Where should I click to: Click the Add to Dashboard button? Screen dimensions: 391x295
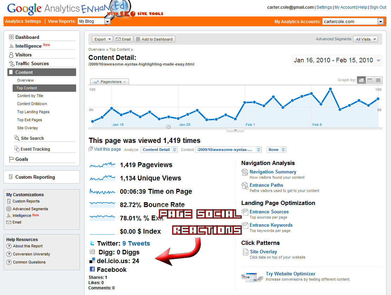click(154, 39)
